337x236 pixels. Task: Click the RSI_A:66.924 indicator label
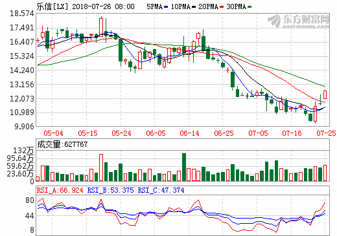[x=60, y=190]
